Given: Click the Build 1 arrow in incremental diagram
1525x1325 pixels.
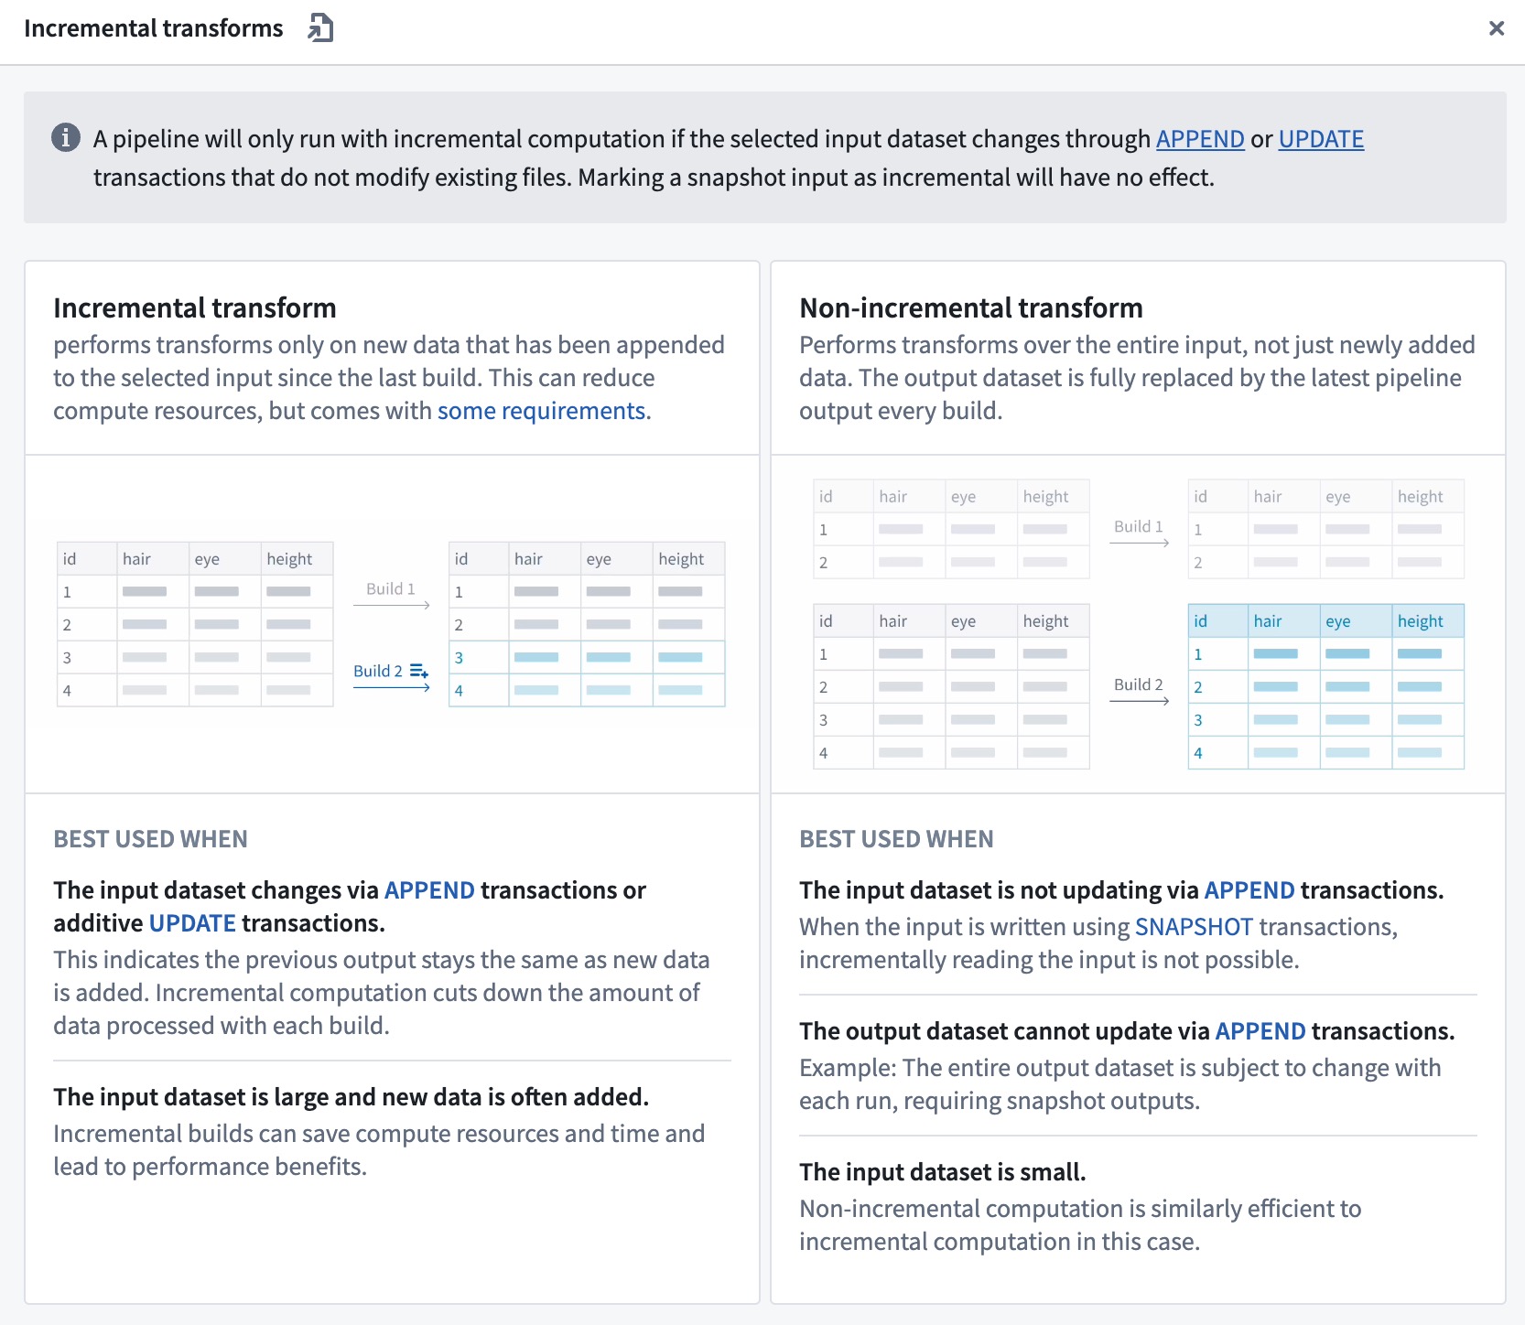Looking at the screenshot, I should click(x=392, y=604).
